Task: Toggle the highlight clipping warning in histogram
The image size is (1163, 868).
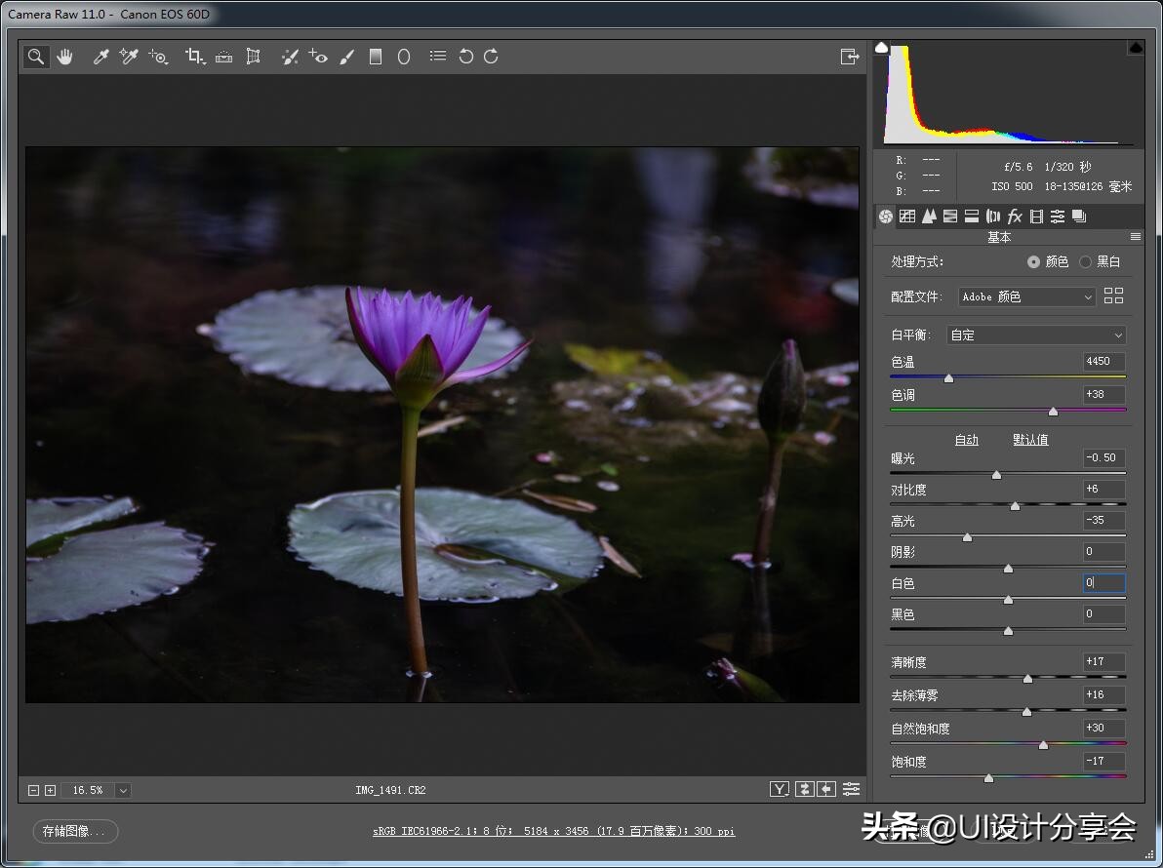Action: click(x=1136, y=48)
